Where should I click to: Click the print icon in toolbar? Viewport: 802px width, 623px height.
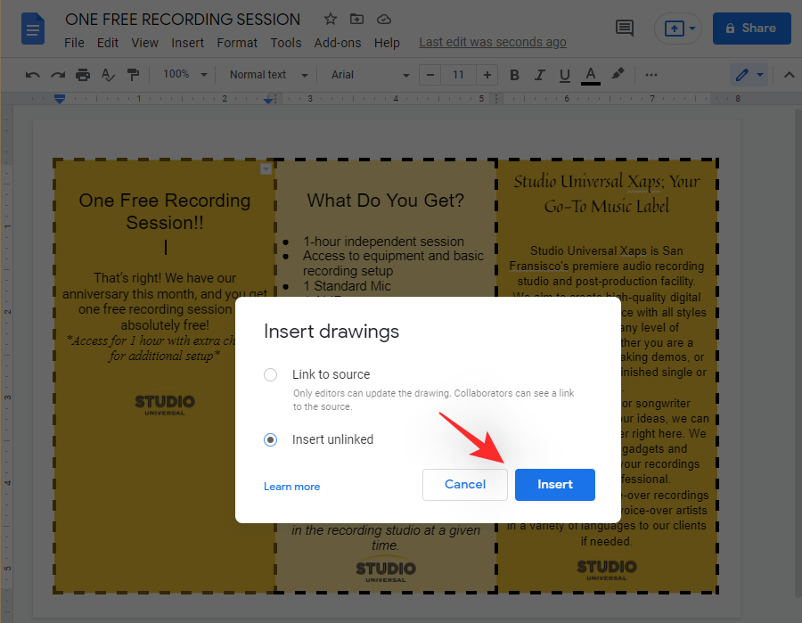[x=83, y=75]
